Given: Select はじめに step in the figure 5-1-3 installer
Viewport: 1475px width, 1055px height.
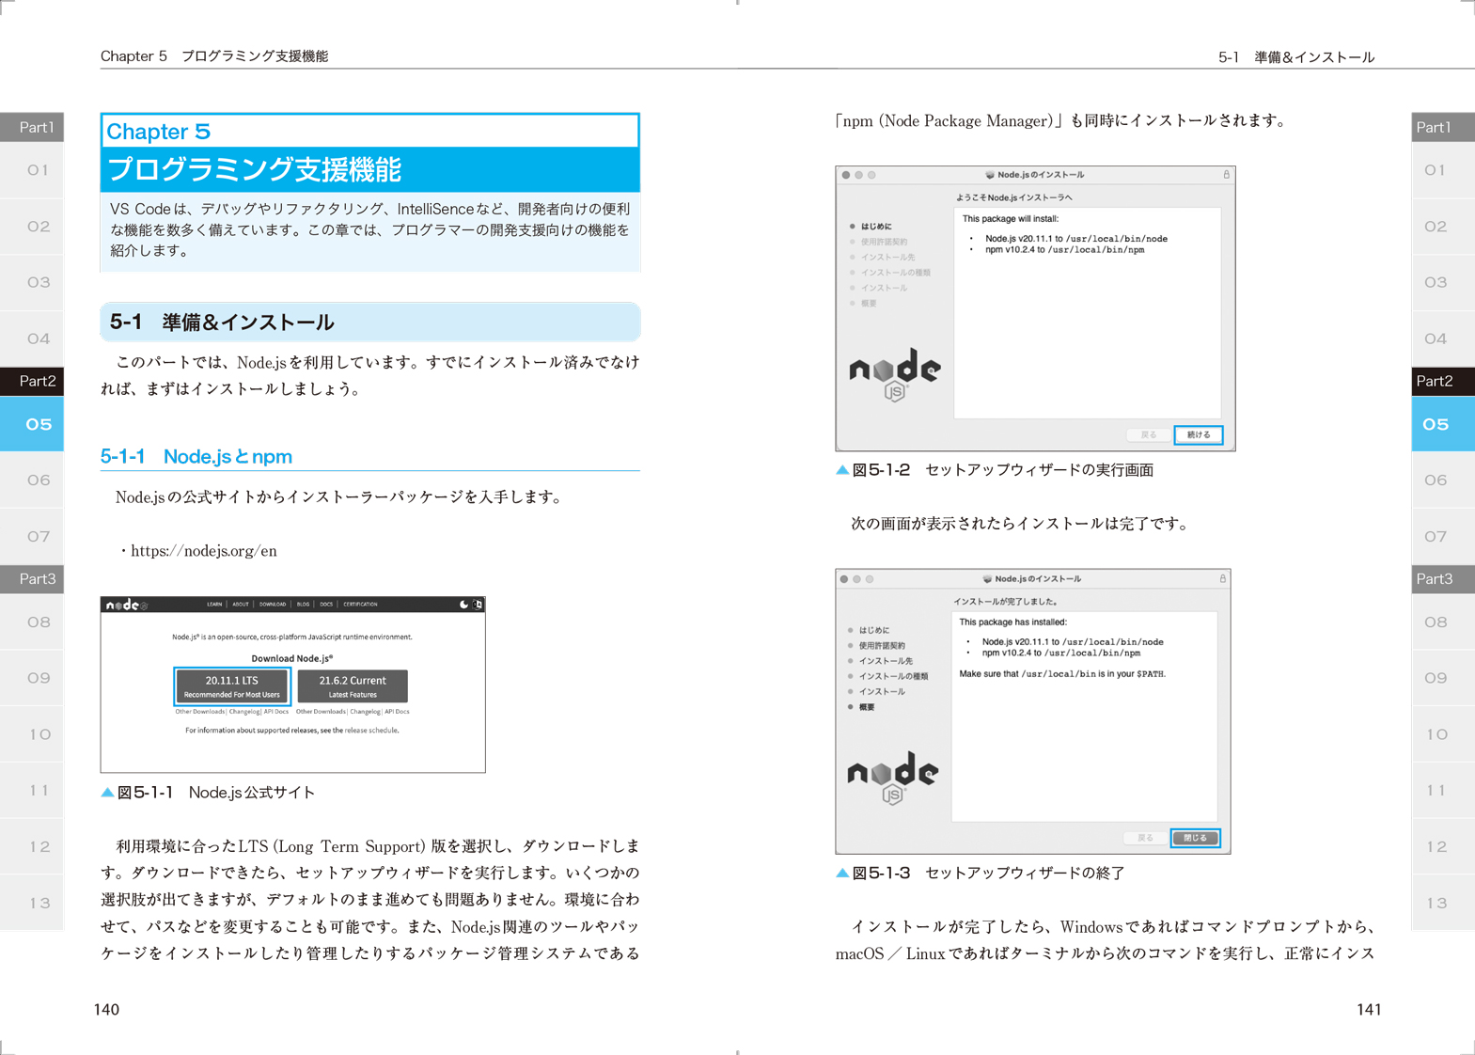Looking at the screenshot, I should click(873, 630).
